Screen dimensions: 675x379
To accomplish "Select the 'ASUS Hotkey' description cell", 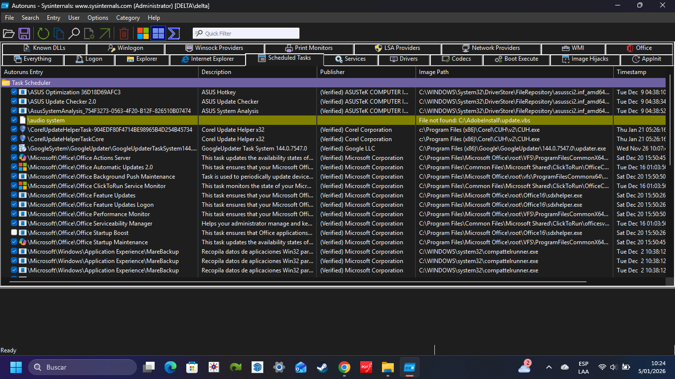I will 257,92.
